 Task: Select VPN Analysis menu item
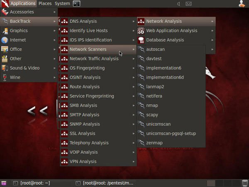[98, 162]
